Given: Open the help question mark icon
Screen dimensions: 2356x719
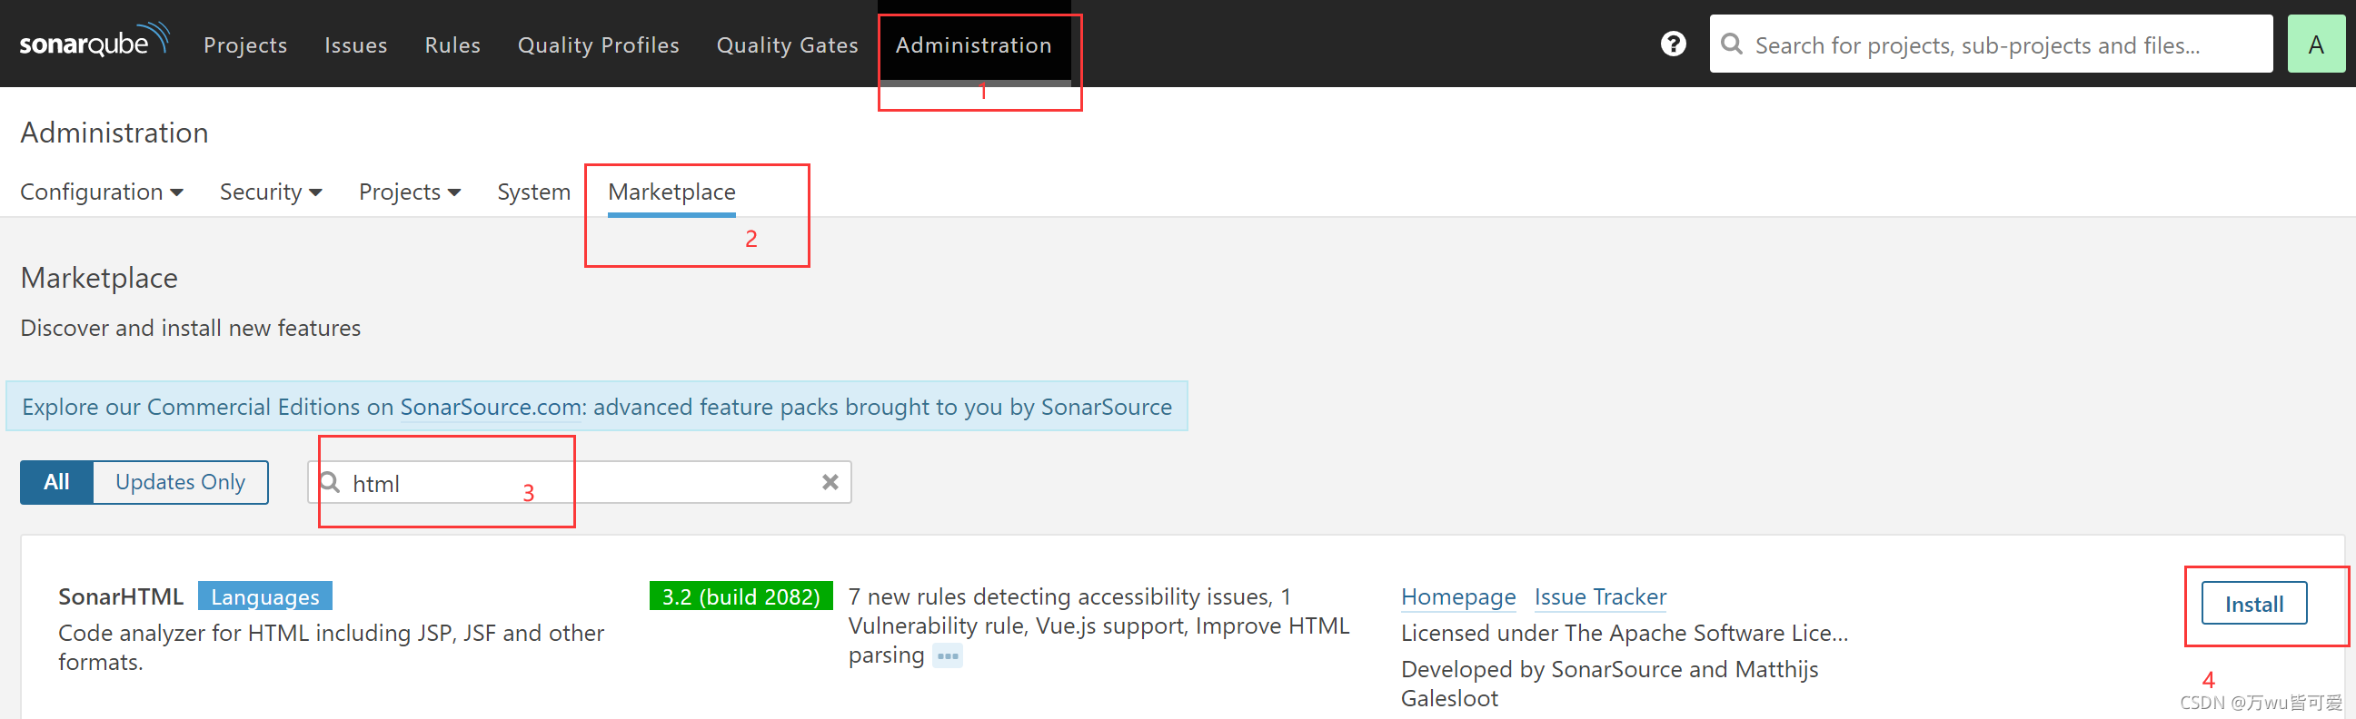Looking at the screenshot, I should (1673, 44).
